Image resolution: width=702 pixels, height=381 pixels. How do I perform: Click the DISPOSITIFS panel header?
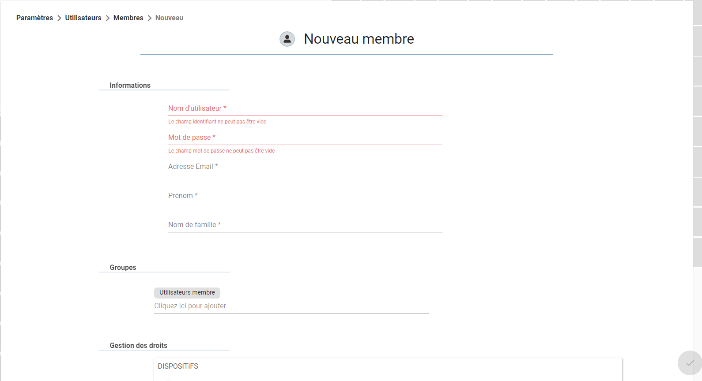pos(178,366)
